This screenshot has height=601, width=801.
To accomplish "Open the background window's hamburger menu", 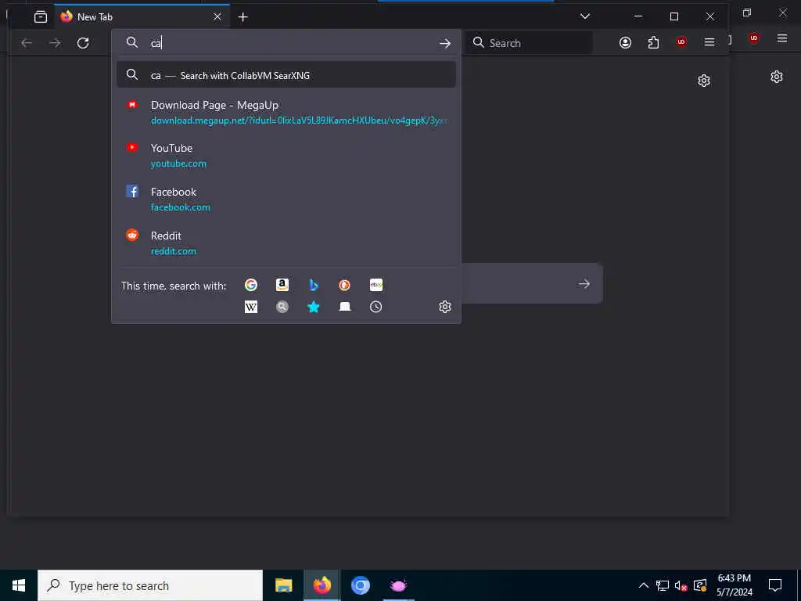I will pos(782,38).
